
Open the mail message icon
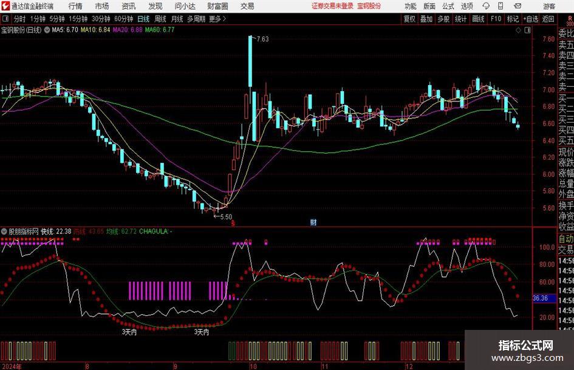coord(518,6)
